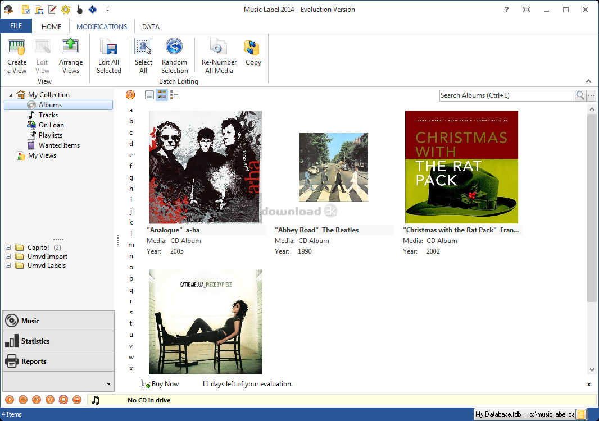Open the DATA ribbon tab
Screen dimensions: 599x421
pos(151,26)
